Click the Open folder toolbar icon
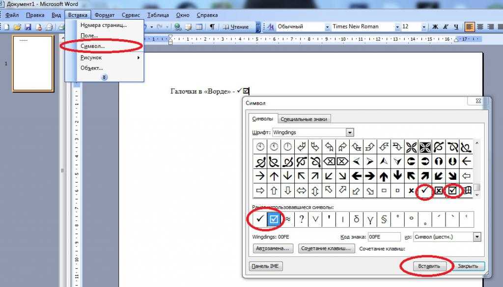 click(x=17, y=27)
